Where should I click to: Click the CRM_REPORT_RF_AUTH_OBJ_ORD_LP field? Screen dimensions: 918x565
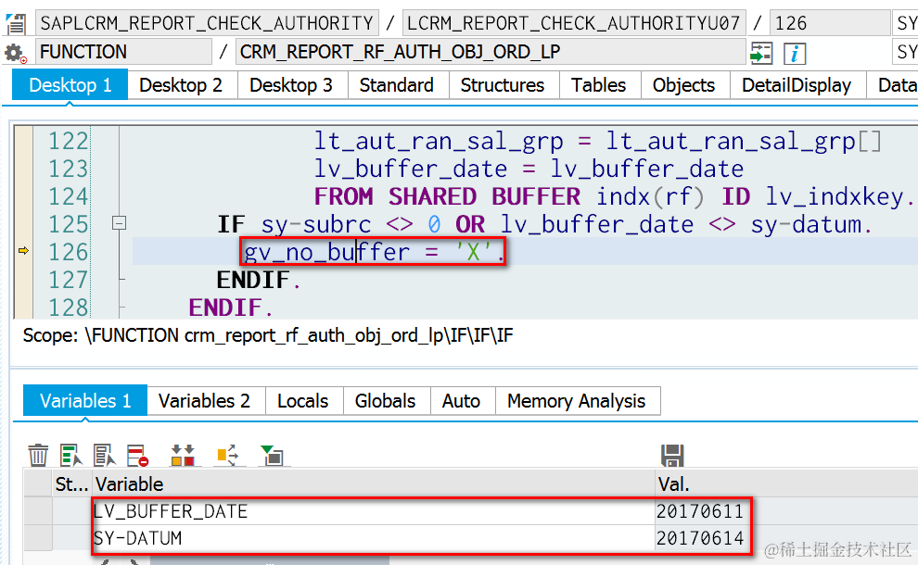[x=491, y=52]
